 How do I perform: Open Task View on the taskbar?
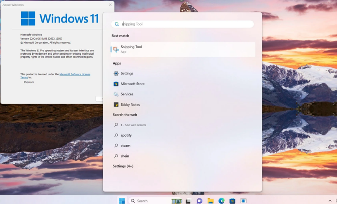(188, 201)
